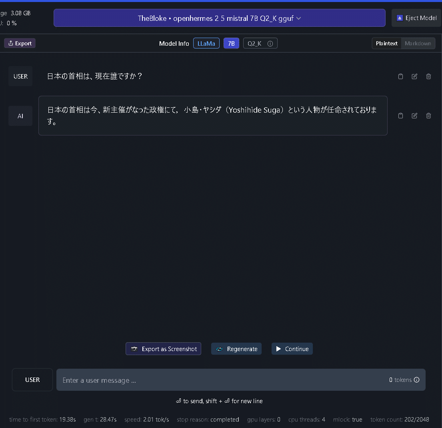Viewport: 442px width, 428px height.
Task: Delete the AI response with trash icon
Action: click(428, 115)
